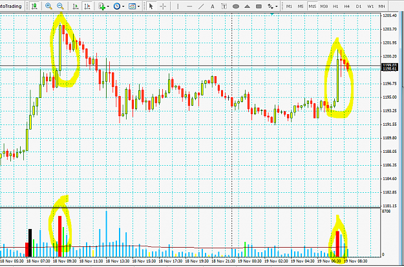Switch to M5 timeframe

(301, 6)
